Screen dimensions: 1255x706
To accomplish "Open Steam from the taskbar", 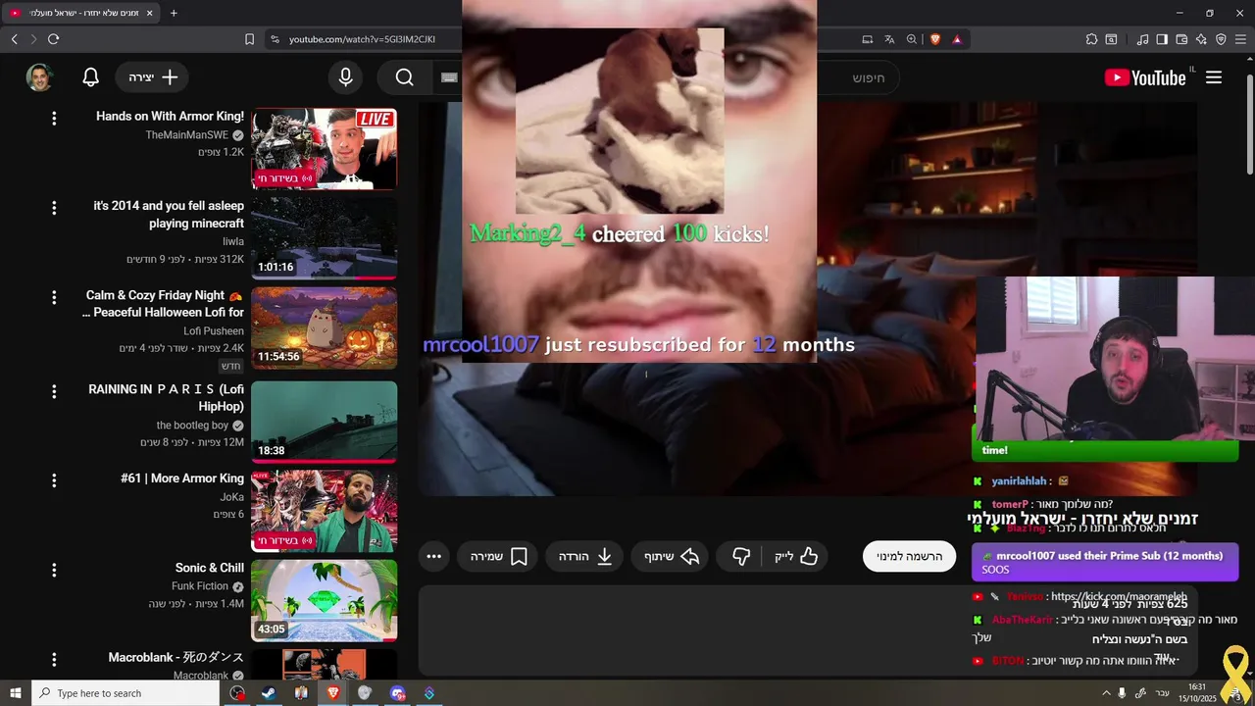I will coord(268,693).
